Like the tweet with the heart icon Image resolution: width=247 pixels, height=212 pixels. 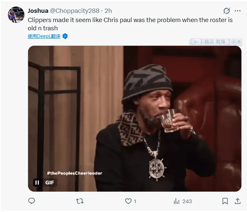(x=128, y=201)
